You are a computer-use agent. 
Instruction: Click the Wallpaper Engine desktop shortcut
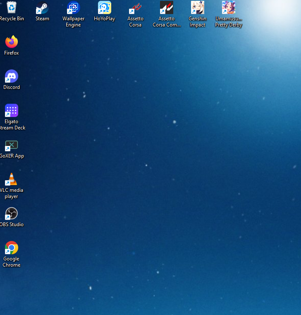(x=73, y=7)
